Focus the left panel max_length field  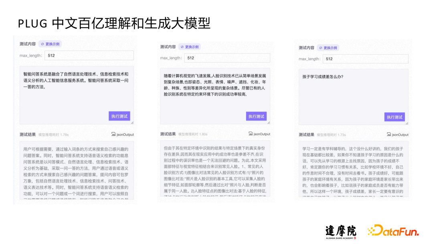pyautogui.click(x=89, y=55)
